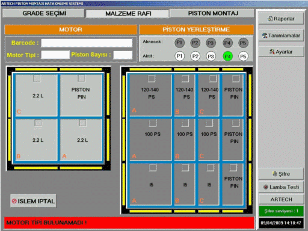Viewport: 308px width, 231px height.
Task: Click the Piston Sayısı field
Action: tap(123, 55)
